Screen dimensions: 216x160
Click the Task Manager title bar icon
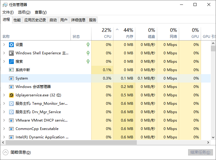(5, 5)
